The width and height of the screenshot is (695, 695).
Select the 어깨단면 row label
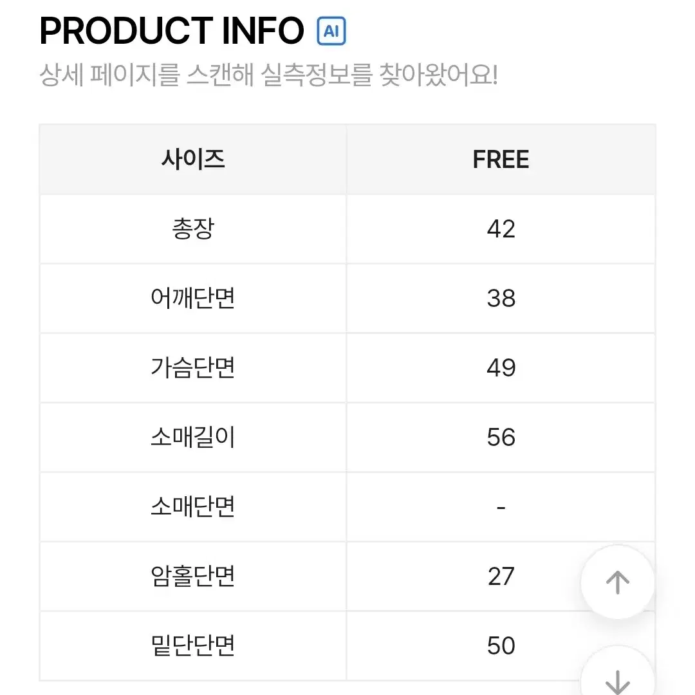[x=193, y=299]
